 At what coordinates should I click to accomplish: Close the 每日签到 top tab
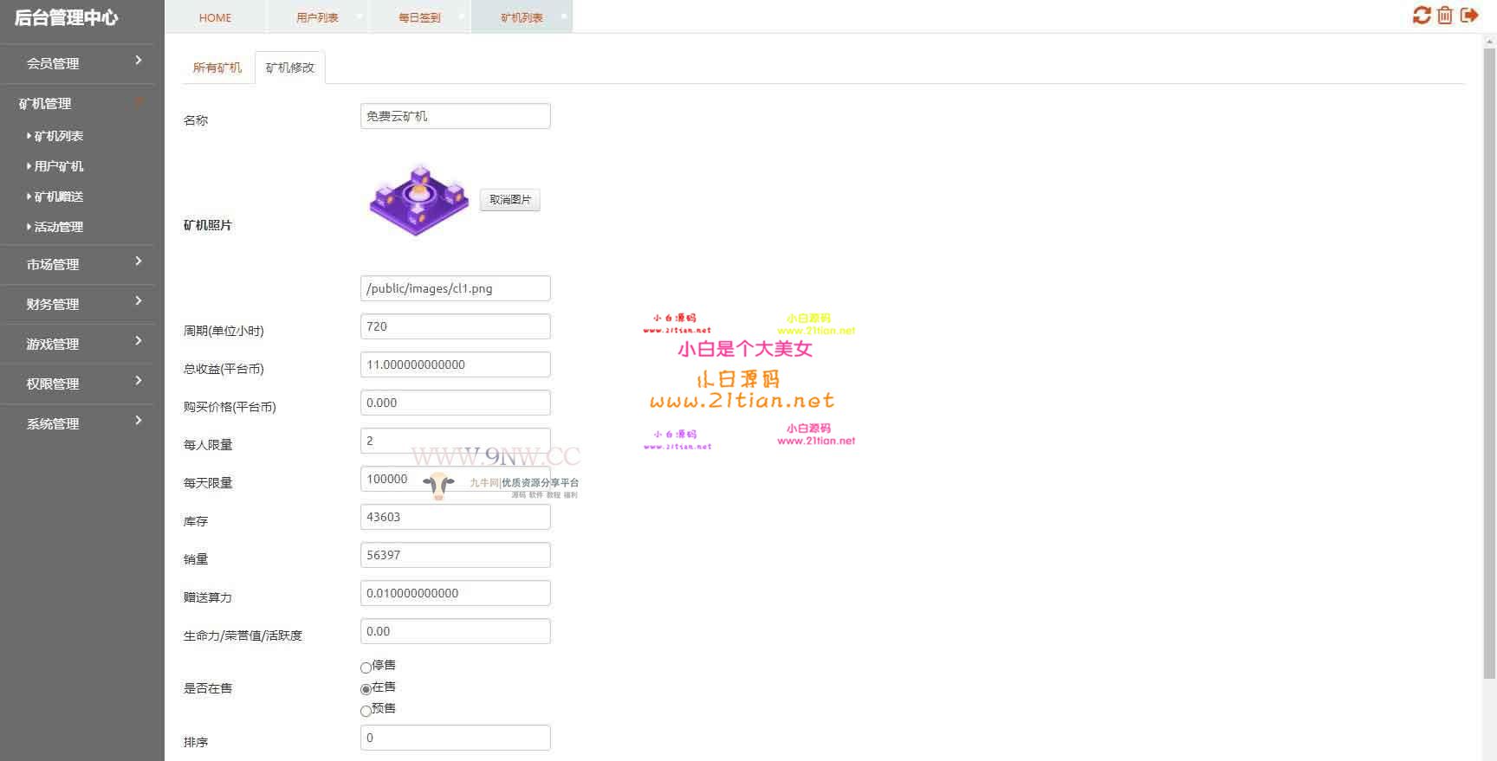(x=462, y=16)
